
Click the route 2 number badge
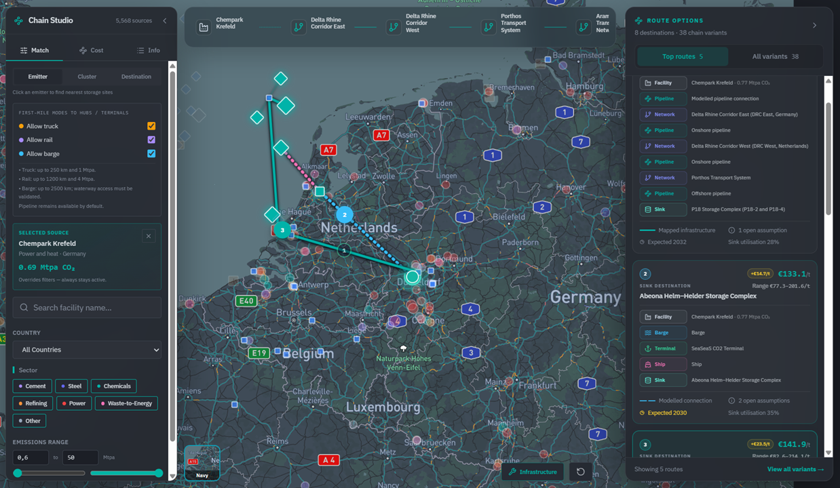point(645,274)
